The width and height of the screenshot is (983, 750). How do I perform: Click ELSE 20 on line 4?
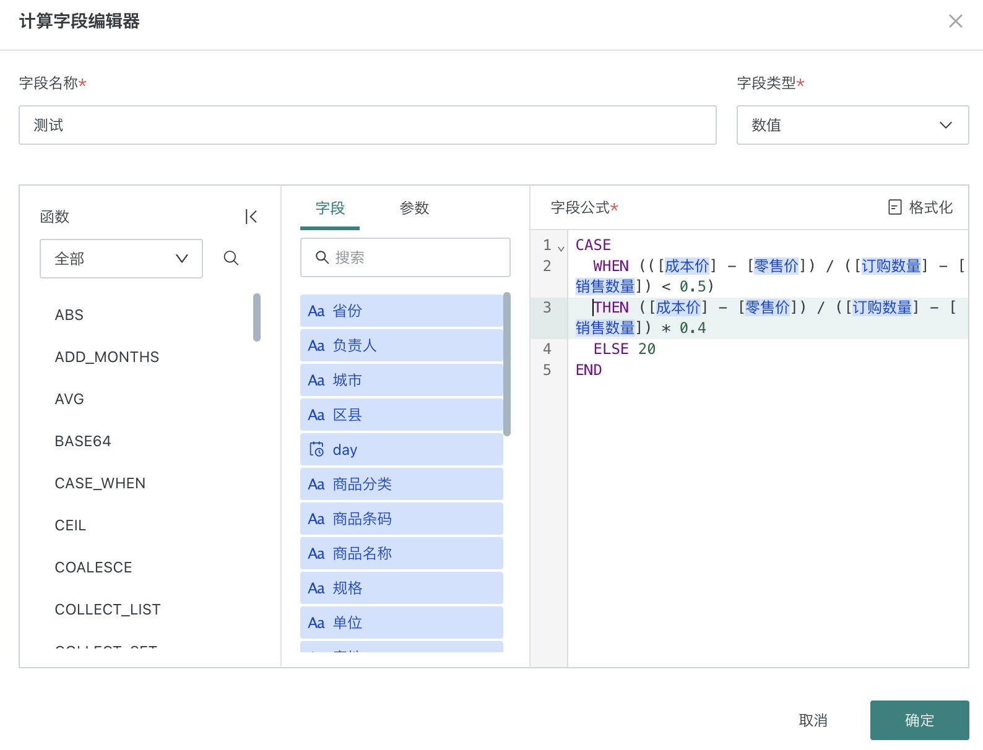[x=625, y=349]
